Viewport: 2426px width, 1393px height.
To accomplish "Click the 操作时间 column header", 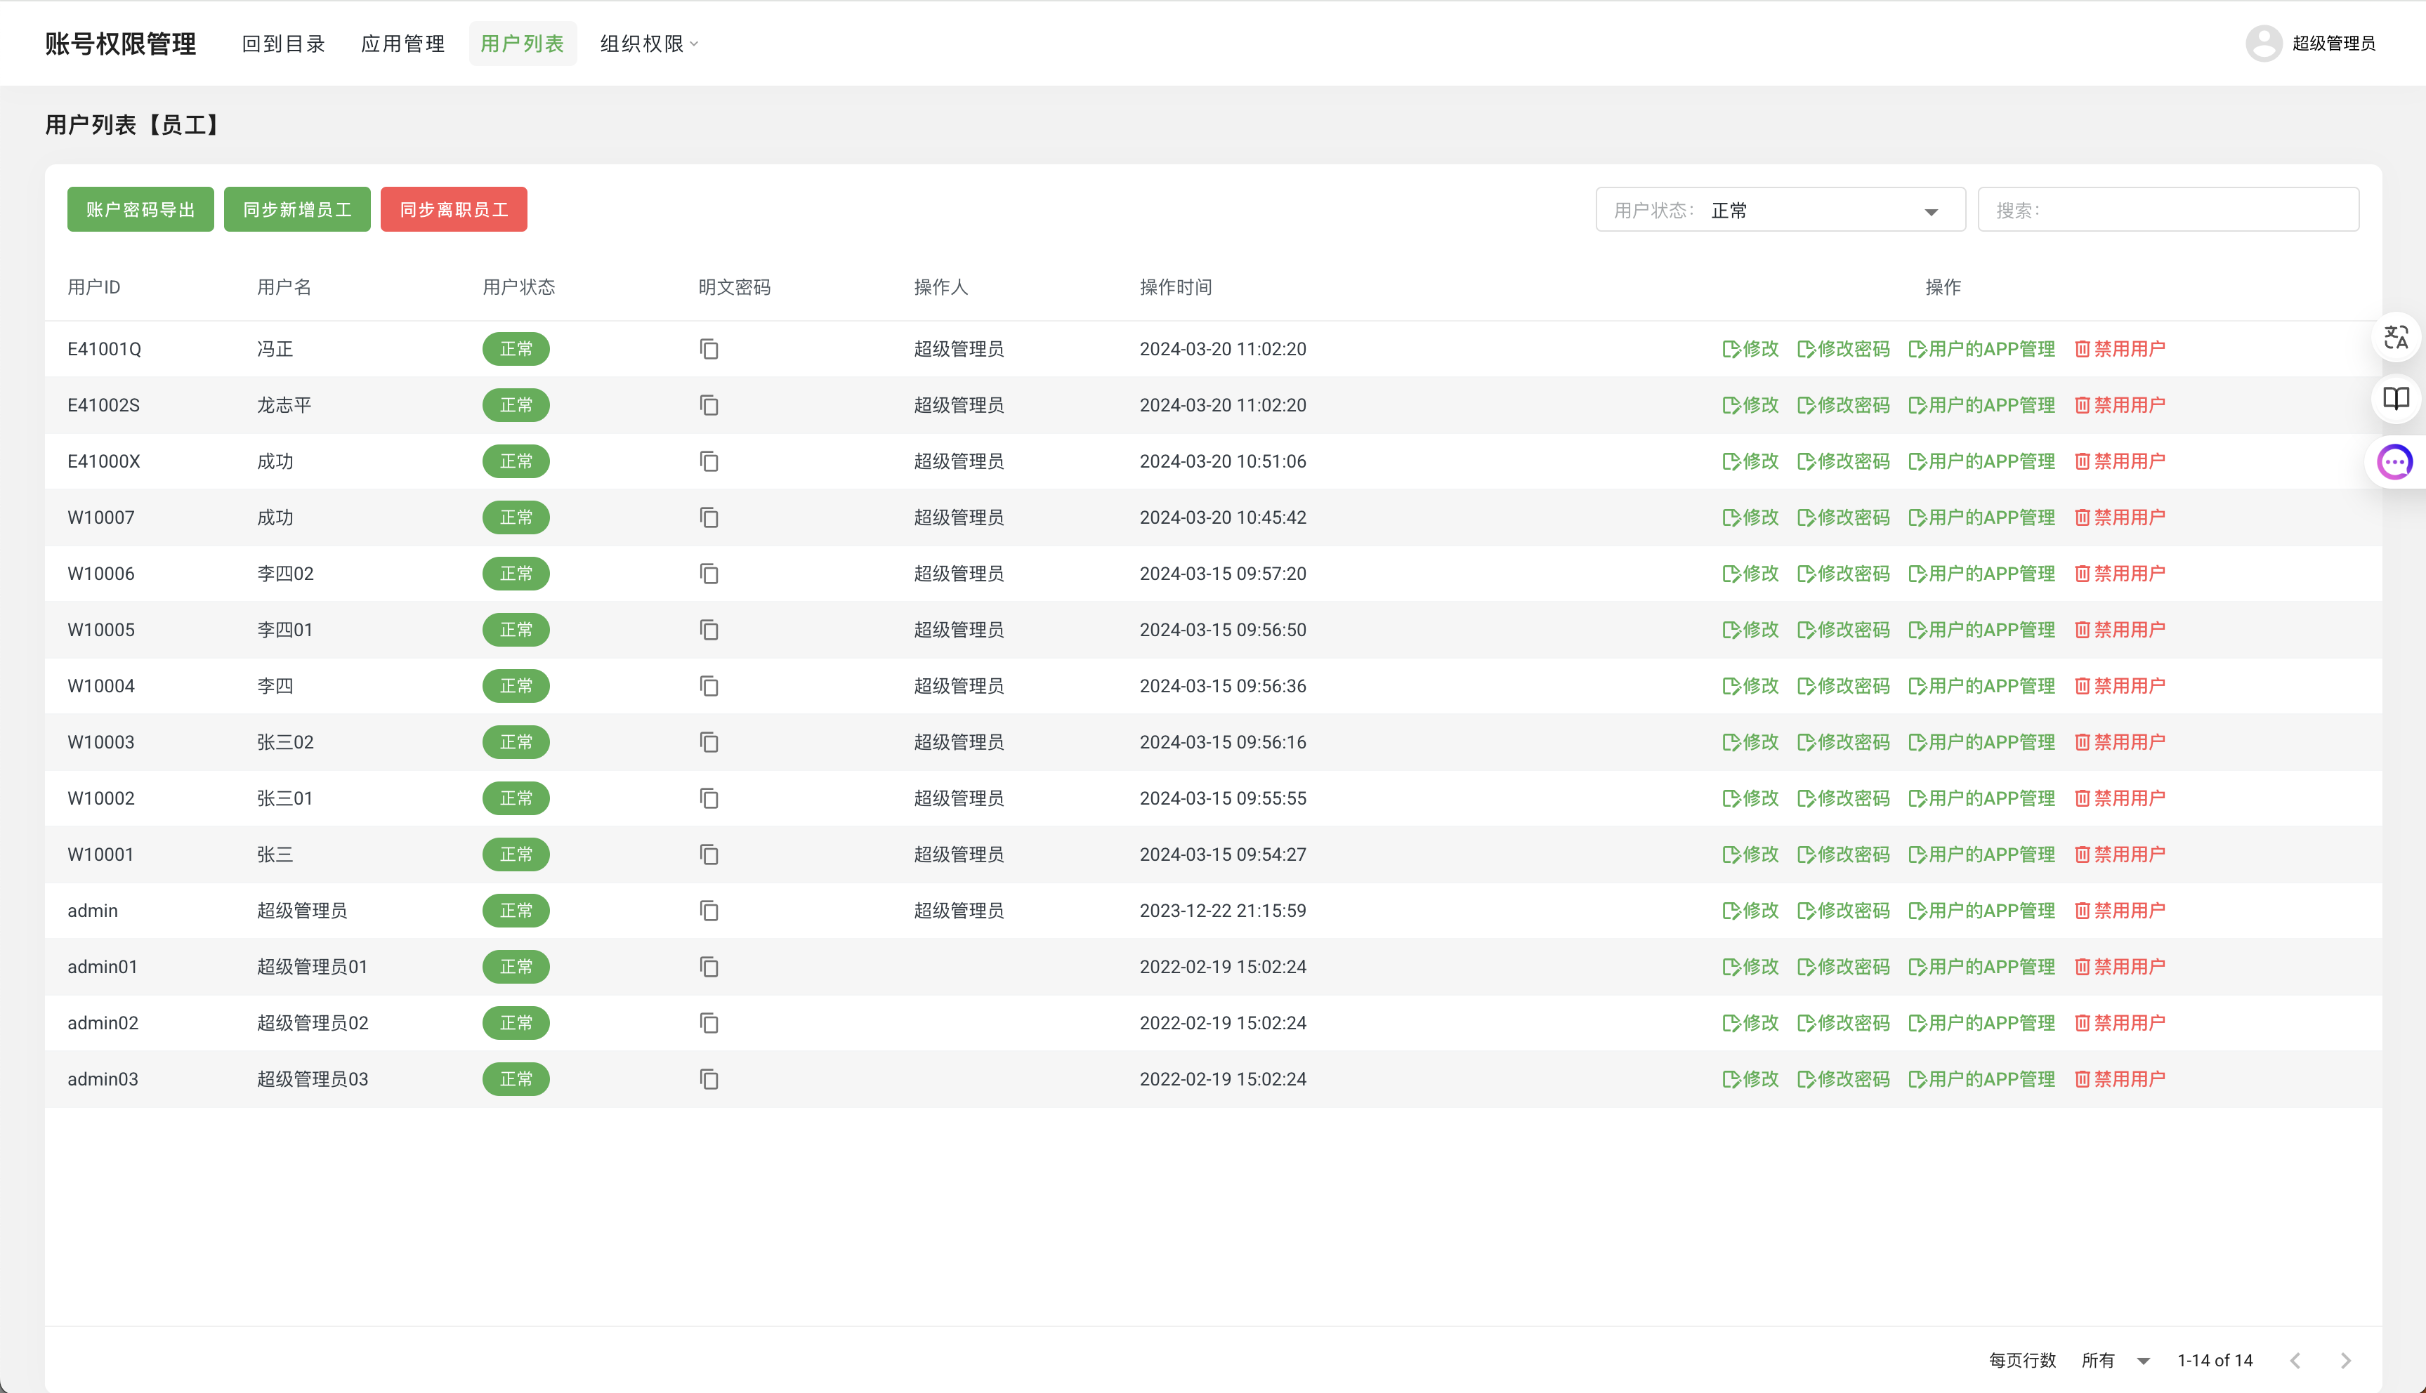I will (x=1175, y=287).
